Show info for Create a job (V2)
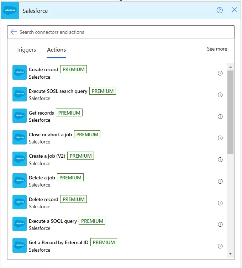Viewport: 242px width, 268px height. click(x=220, y=160)
